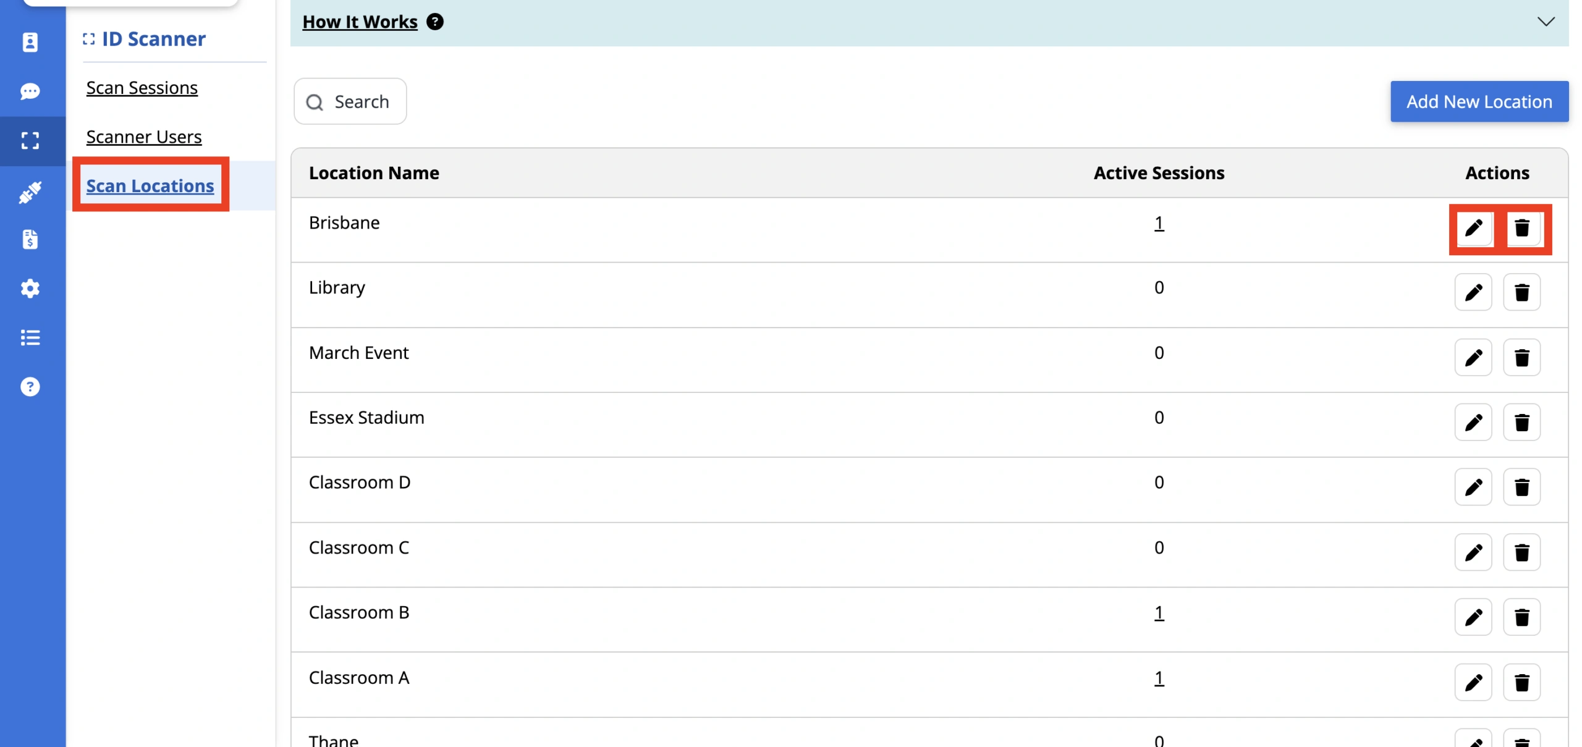1582x747 pixels.
Task: Open Classroom B's active sessions count link
Action: (1159, 612)
